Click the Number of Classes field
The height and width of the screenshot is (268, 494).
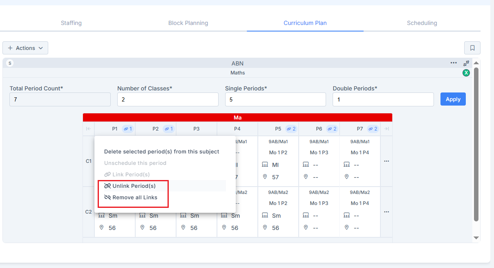168,99
